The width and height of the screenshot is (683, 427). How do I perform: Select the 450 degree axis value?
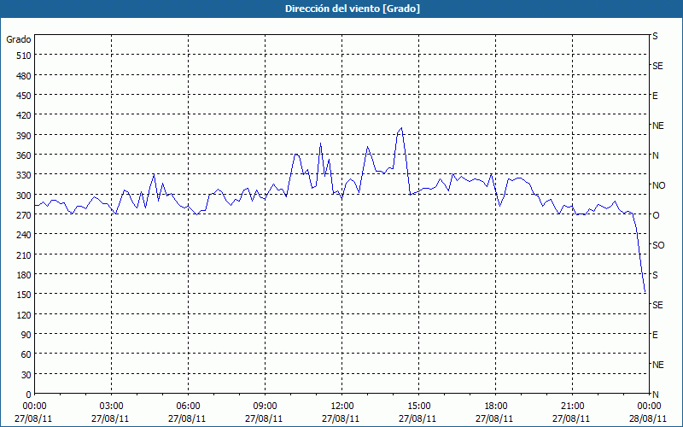click(x=24, y=96)
